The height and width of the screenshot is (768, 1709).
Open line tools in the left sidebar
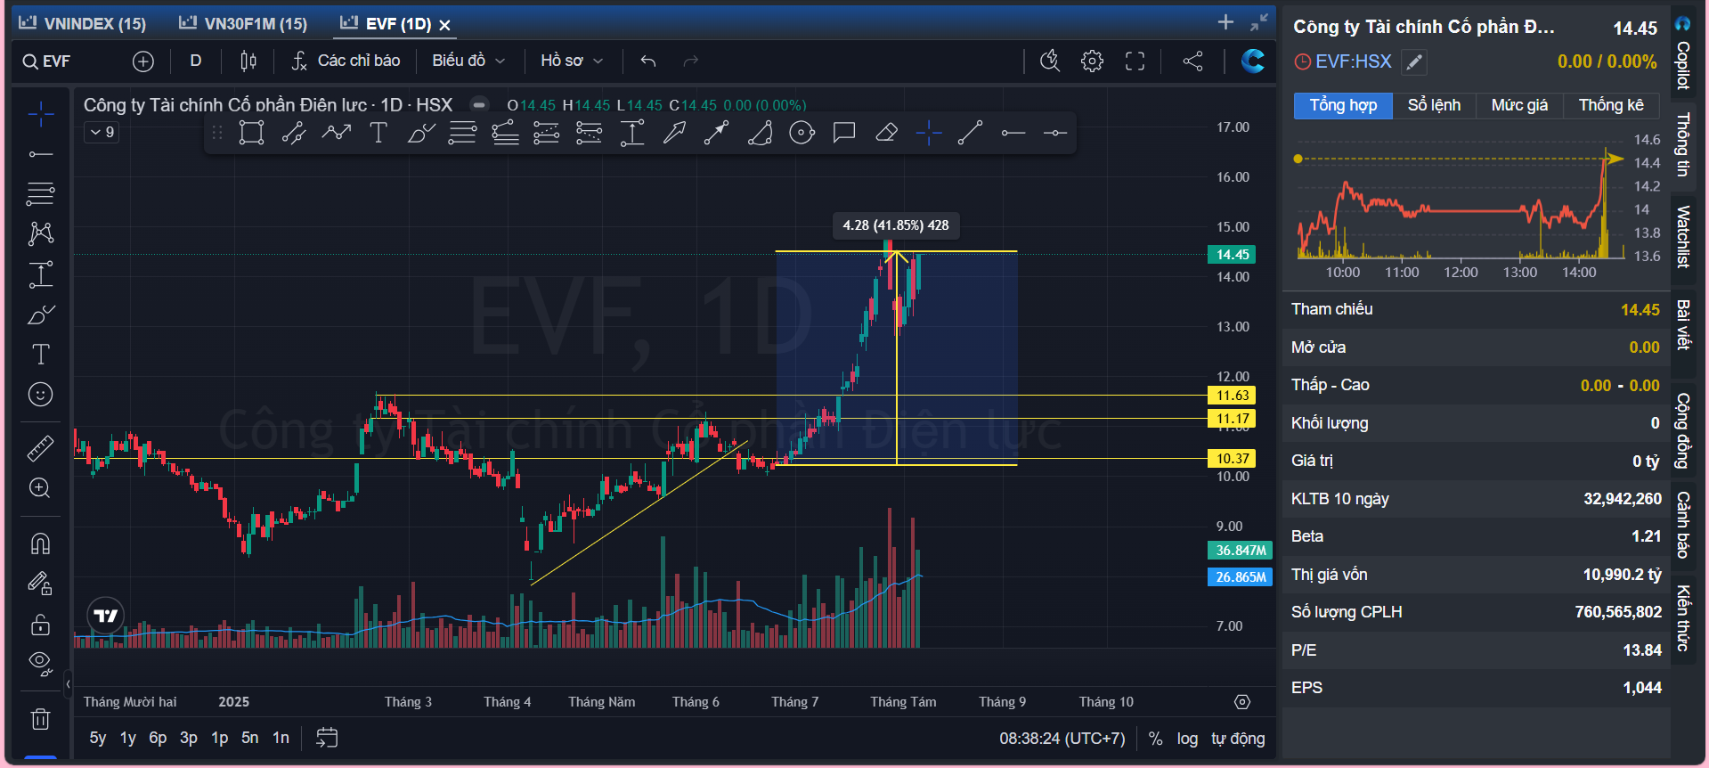point(40,154)
